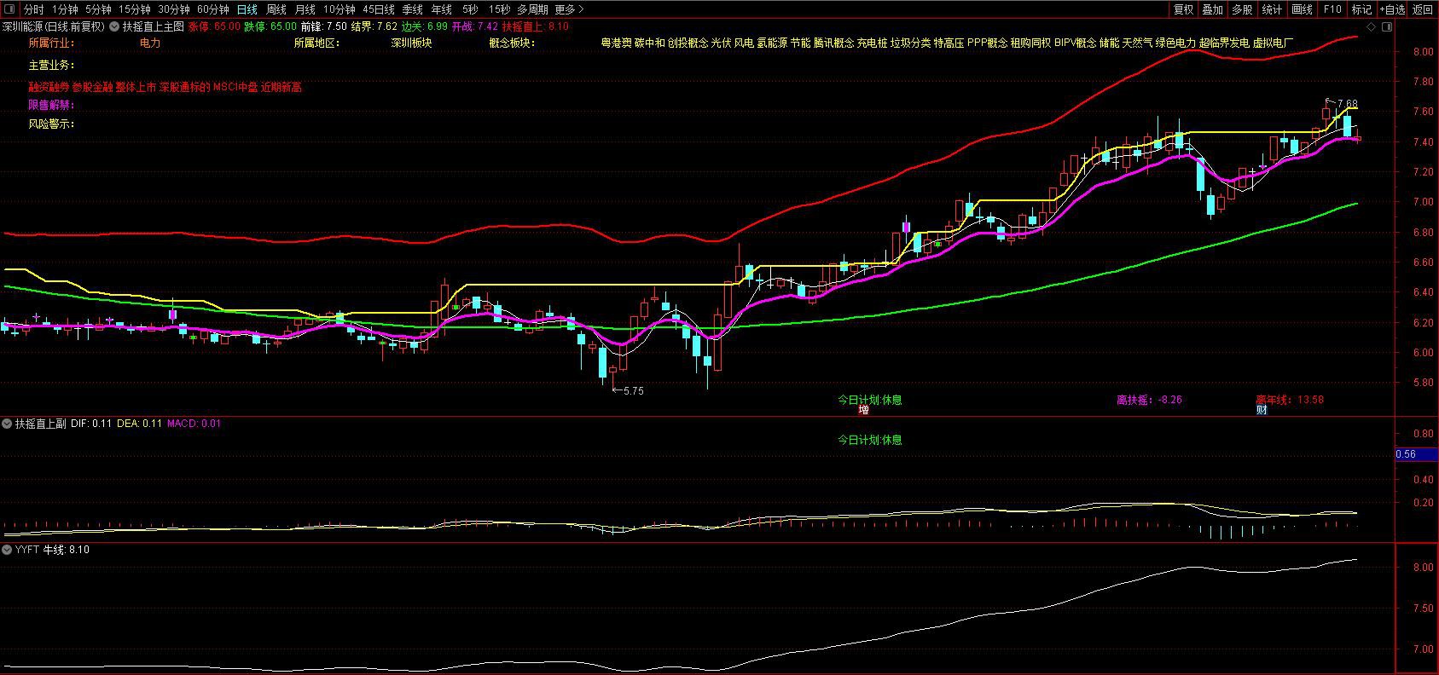Click the 离扶摇: -8.26 readout
Image resolution: width=1439 pixels, height=675 pixels.
point(1149,399)
